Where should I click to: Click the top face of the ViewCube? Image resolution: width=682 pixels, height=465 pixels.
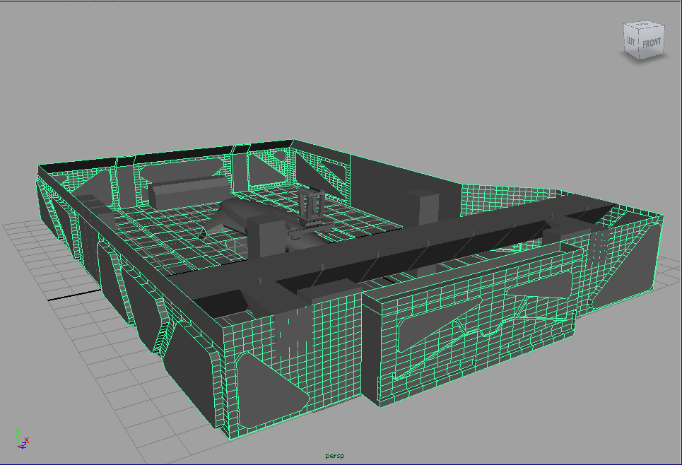tap(644, 25)
